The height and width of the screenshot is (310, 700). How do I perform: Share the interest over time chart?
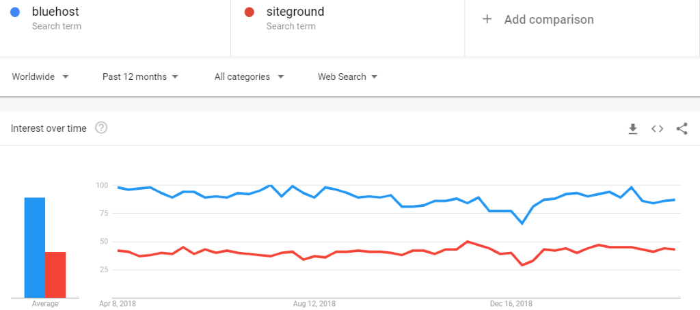tap(682, 129)
